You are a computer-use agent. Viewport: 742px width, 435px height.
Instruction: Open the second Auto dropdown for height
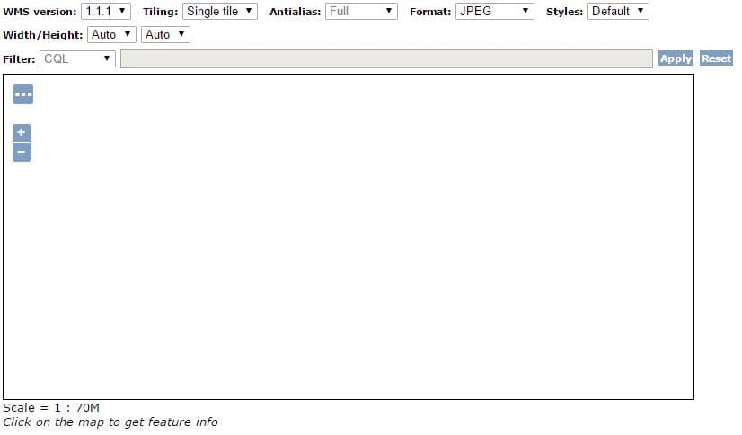click(x=166, y=34)
